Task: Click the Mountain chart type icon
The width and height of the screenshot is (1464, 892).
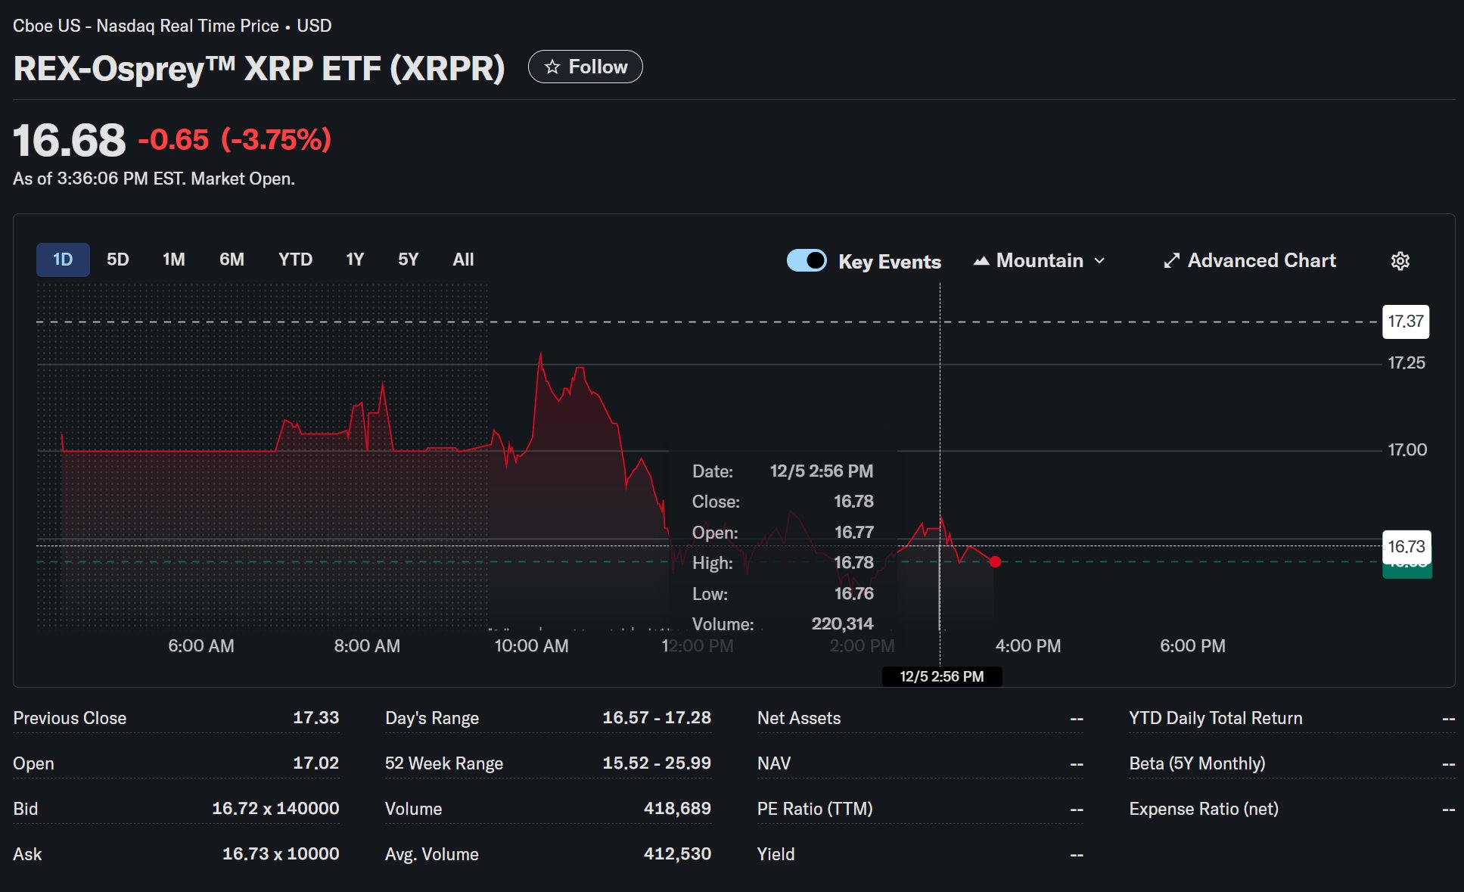Action: pos(981,261)
